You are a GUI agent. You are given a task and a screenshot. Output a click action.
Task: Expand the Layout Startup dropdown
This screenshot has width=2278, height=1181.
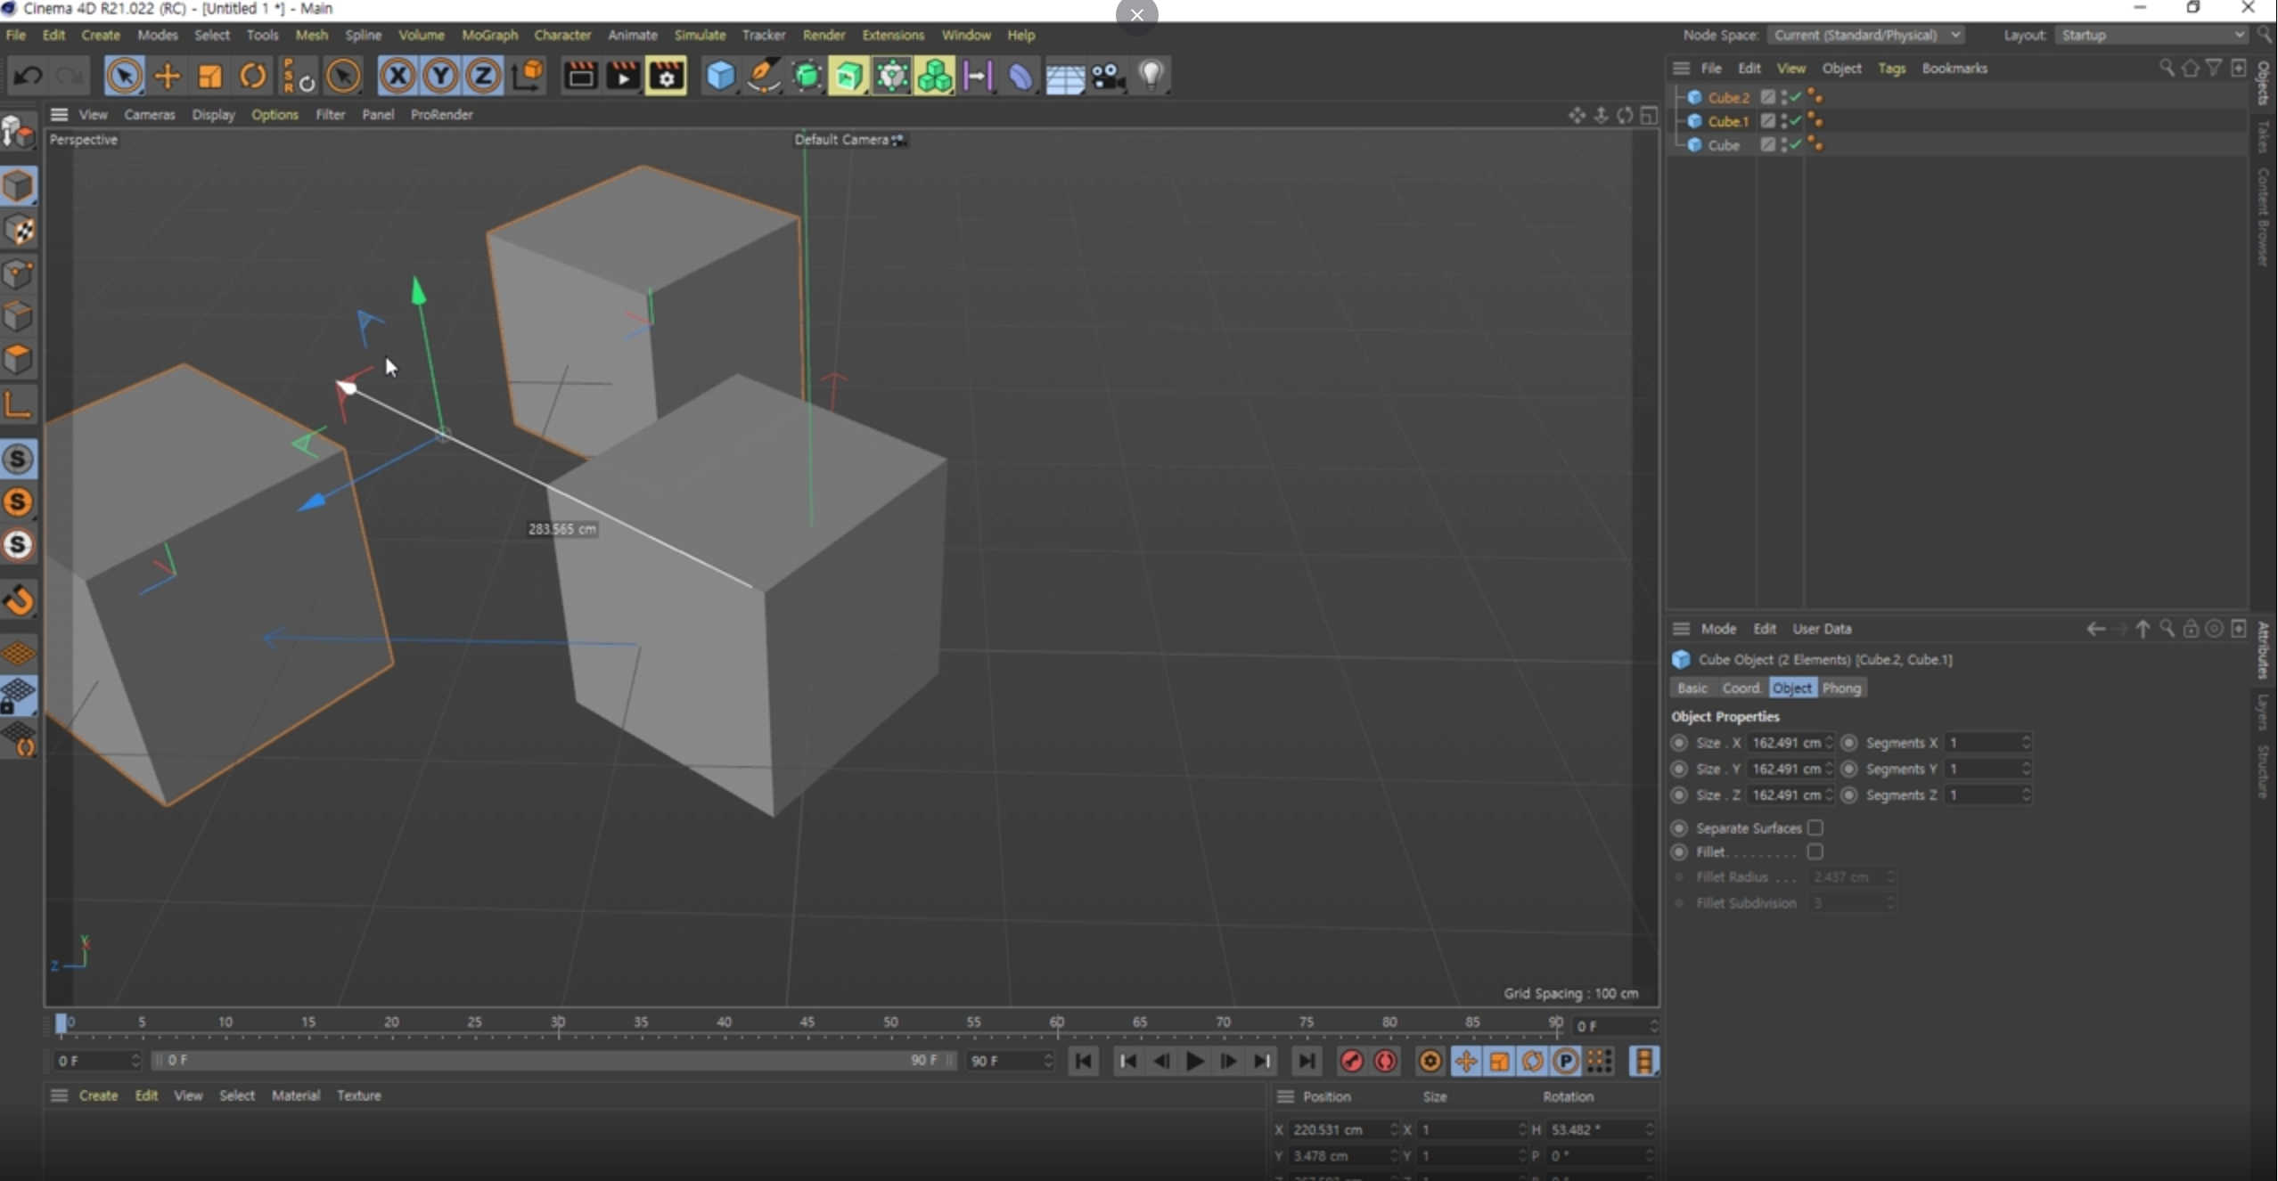(x=2151, y=35)
